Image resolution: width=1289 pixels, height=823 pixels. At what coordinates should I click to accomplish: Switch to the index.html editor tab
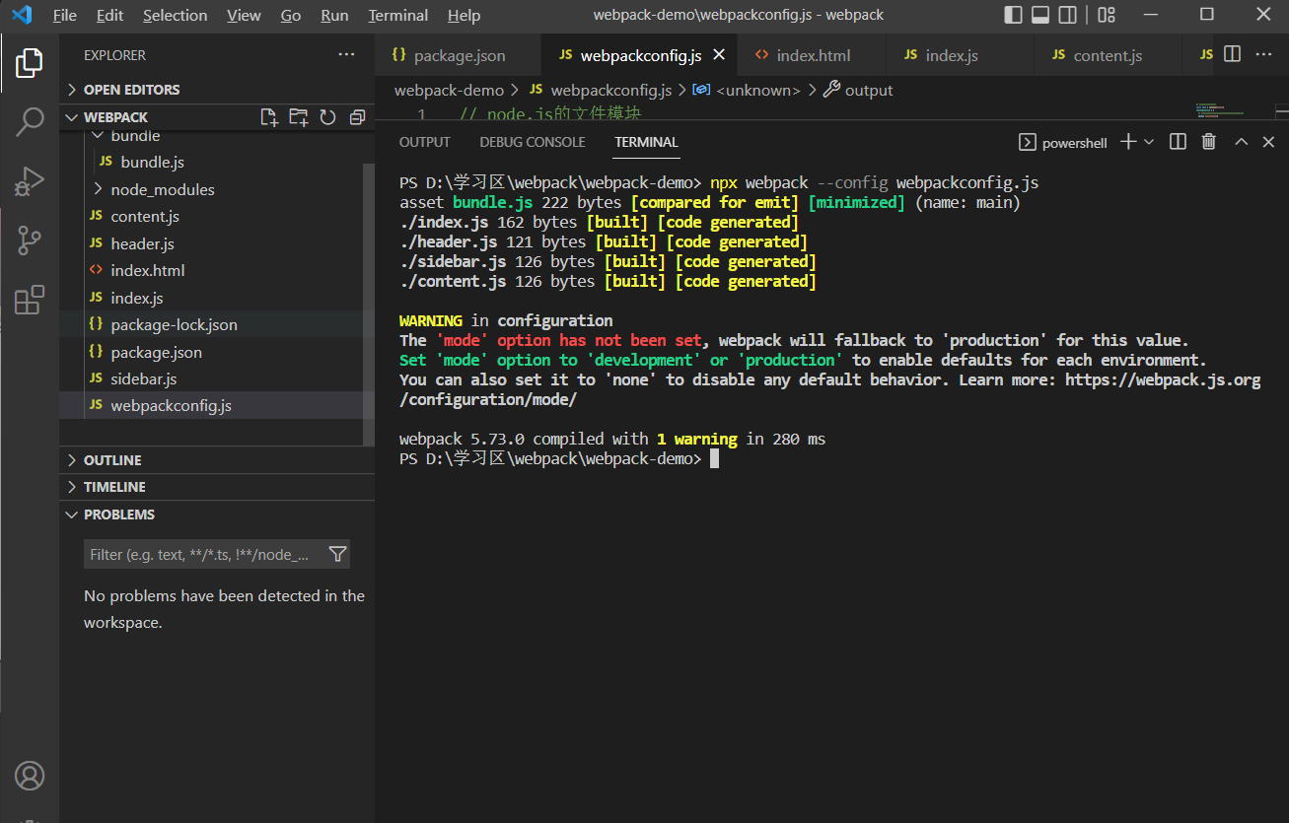813,55
